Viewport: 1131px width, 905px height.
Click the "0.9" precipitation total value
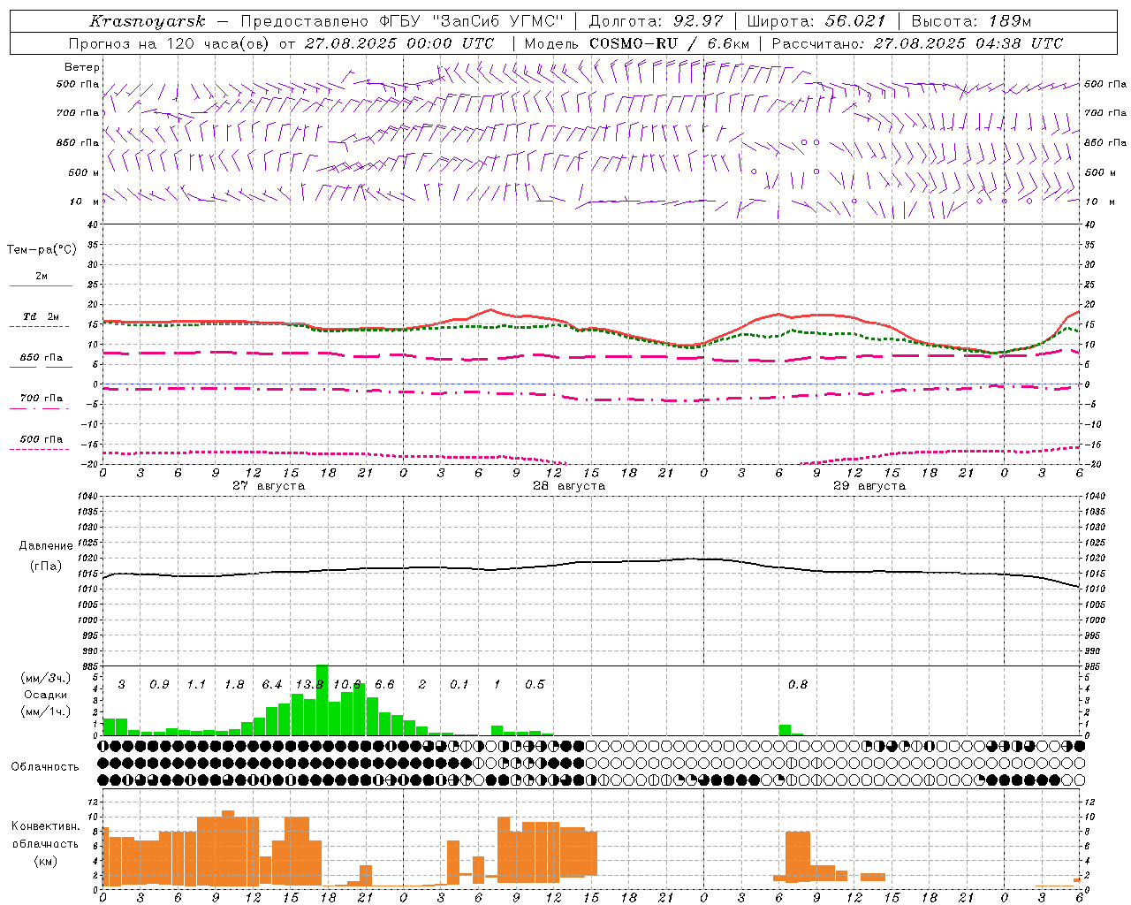point(159,685)
